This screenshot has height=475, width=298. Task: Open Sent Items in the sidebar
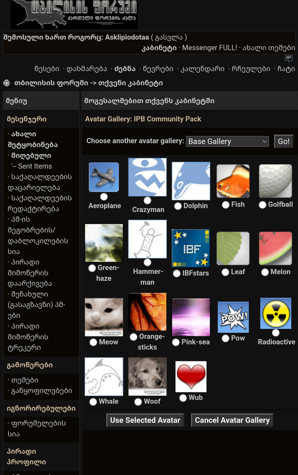(35, 167)
